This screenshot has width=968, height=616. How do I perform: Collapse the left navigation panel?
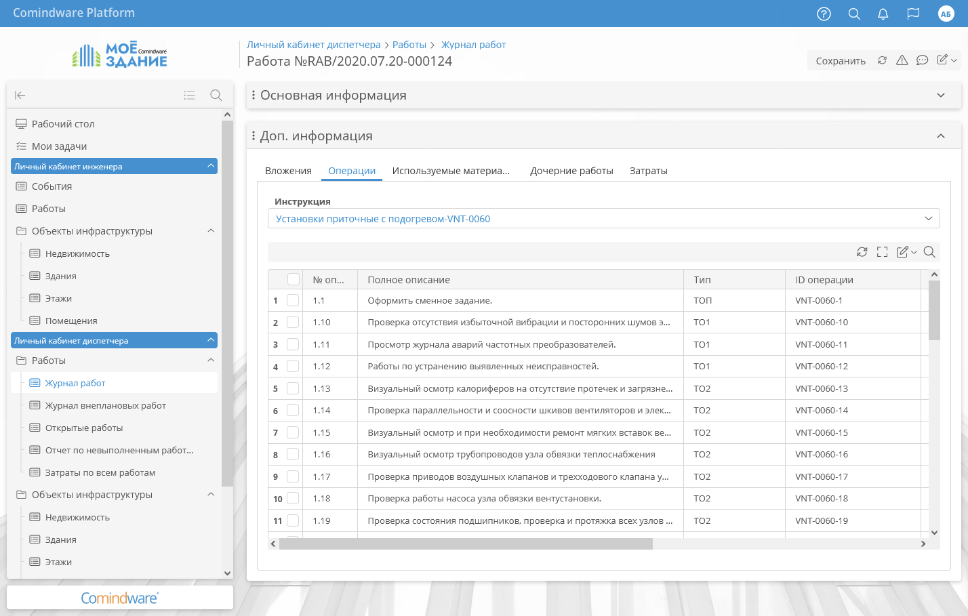point(20,96)
